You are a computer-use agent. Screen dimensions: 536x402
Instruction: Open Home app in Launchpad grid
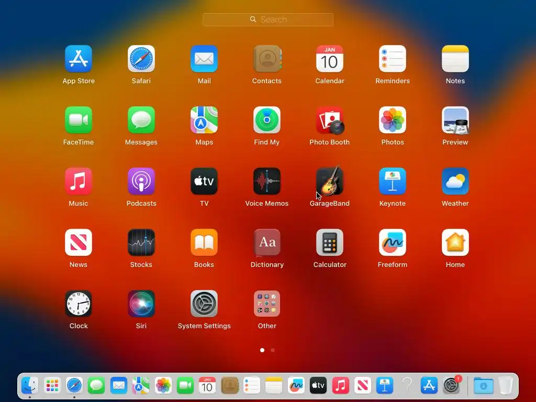(455, 242)
